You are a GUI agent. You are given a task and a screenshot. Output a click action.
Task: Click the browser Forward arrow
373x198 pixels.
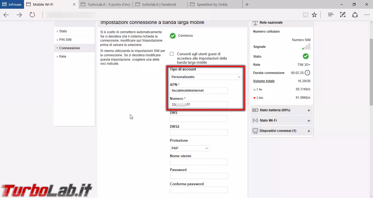tap(19, 15)
